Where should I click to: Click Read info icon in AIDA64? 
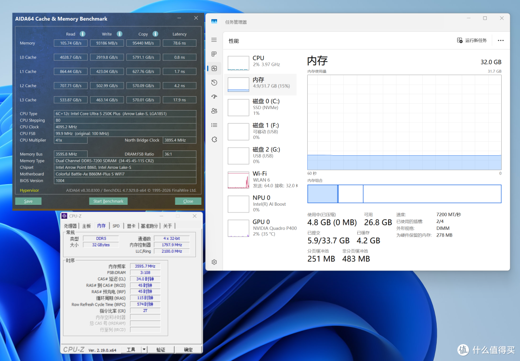coord(83,34)
